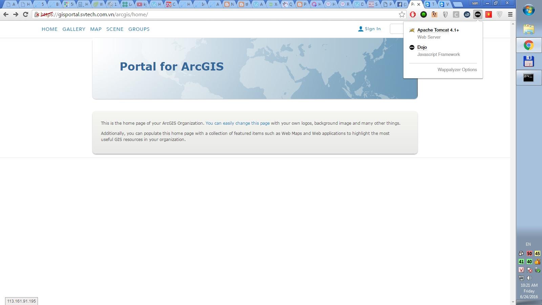Switch to the NLV browser tab
The image size is (542, 305).
(373, 4)
